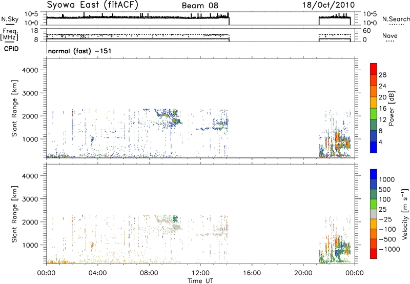Click the '28' Power colorbar tick
410x284 pixels.
click(x=382, y=75)
